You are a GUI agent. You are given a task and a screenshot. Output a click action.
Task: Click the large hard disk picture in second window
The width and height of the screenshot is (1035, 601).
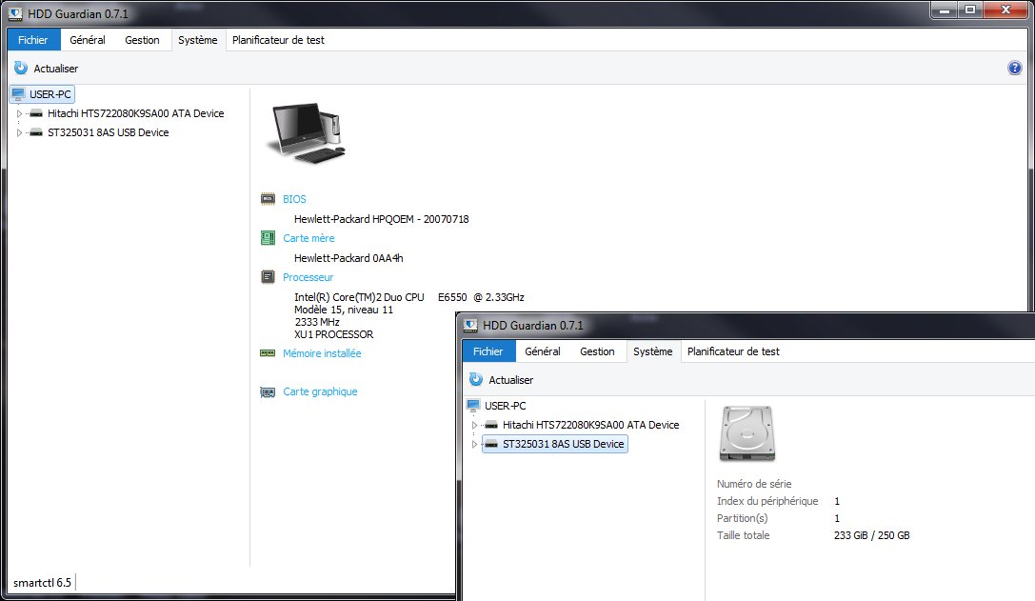(747, 434)
